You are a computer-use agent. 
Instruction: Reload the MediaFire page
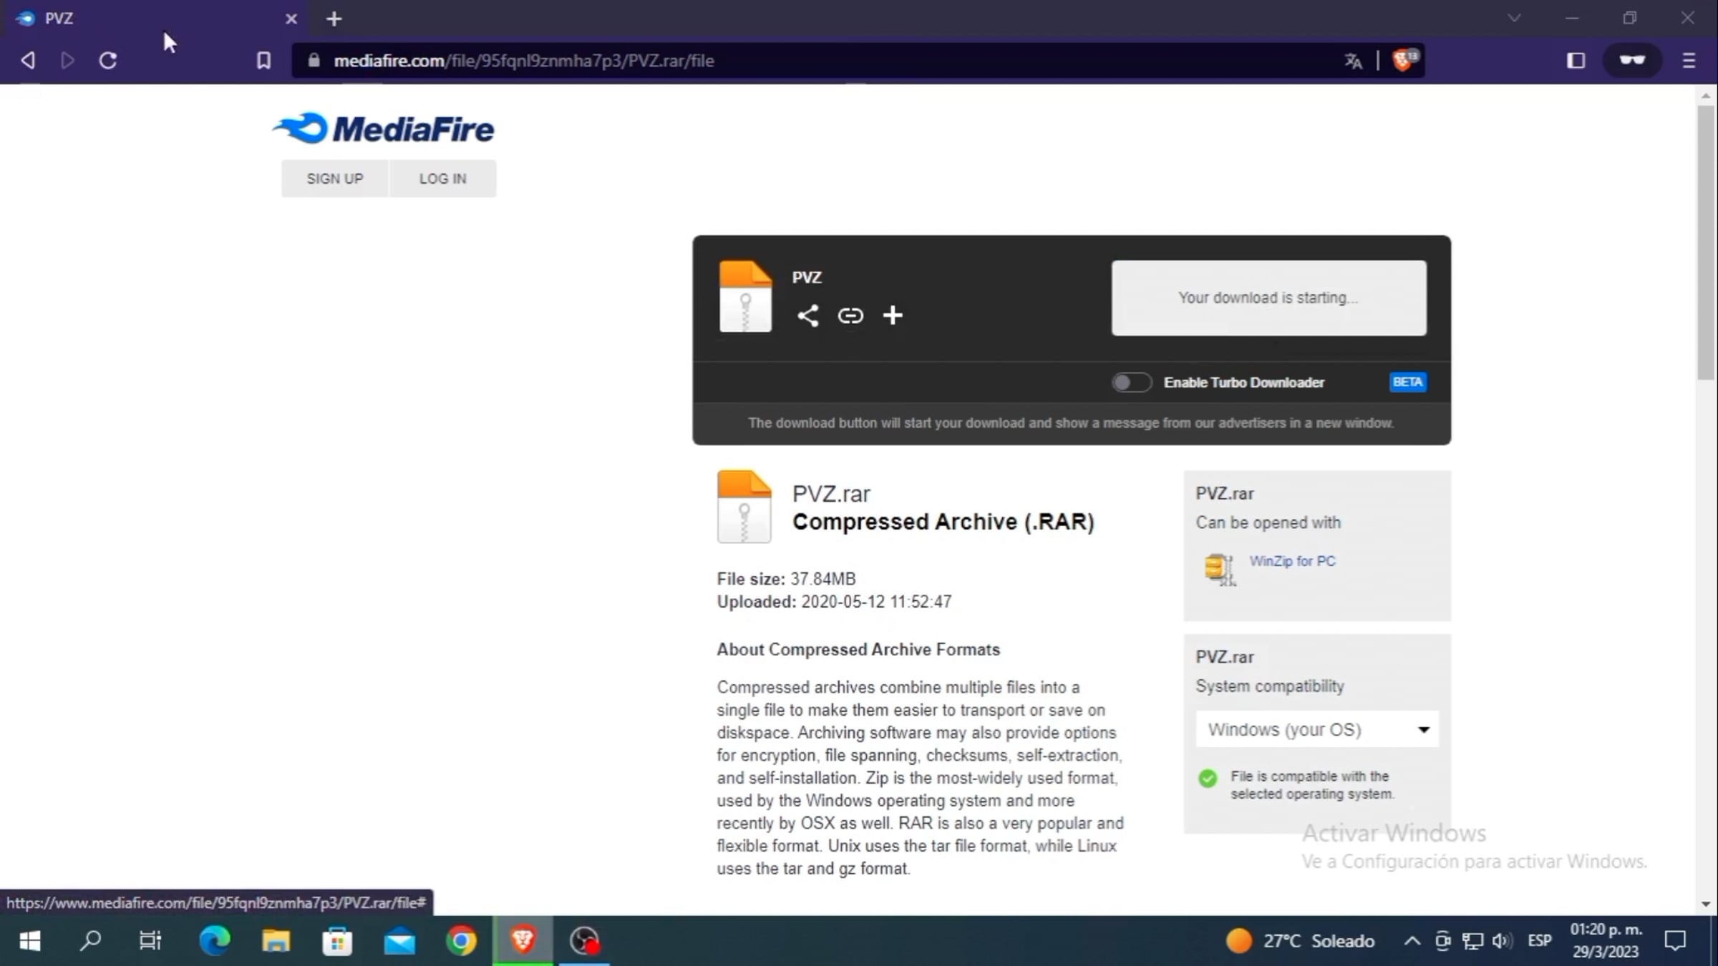coord(108,61)
